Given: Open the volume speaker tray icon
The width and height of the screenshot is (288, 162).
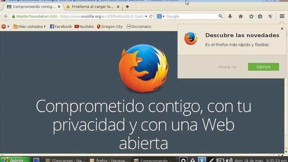Looking at the screenshot, I should click(229, 160).
